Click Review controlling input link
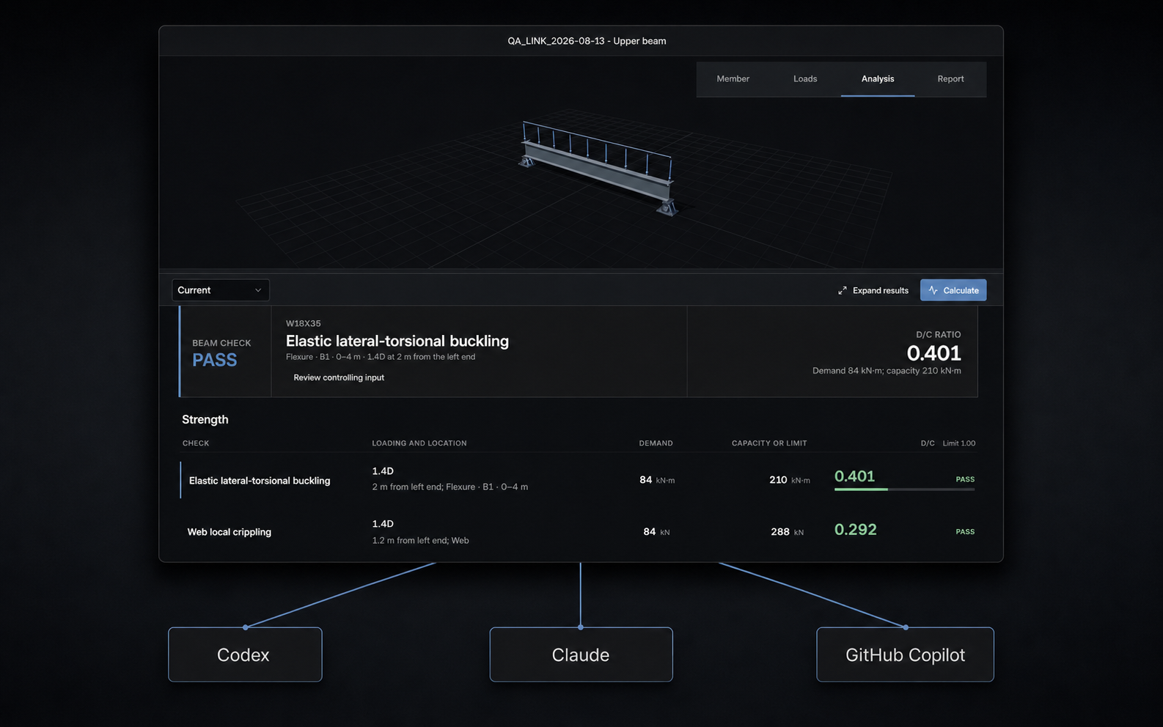The image size is (1163, 727). 339,377
